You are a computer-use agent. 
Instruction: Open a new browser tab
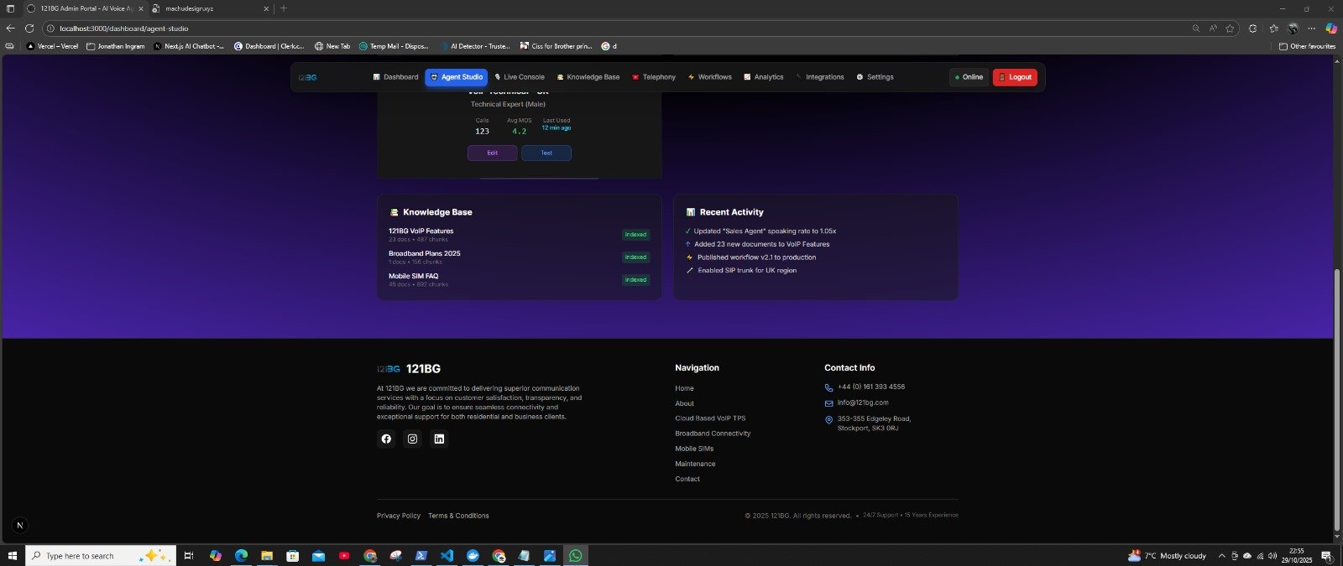coord(284,8)
